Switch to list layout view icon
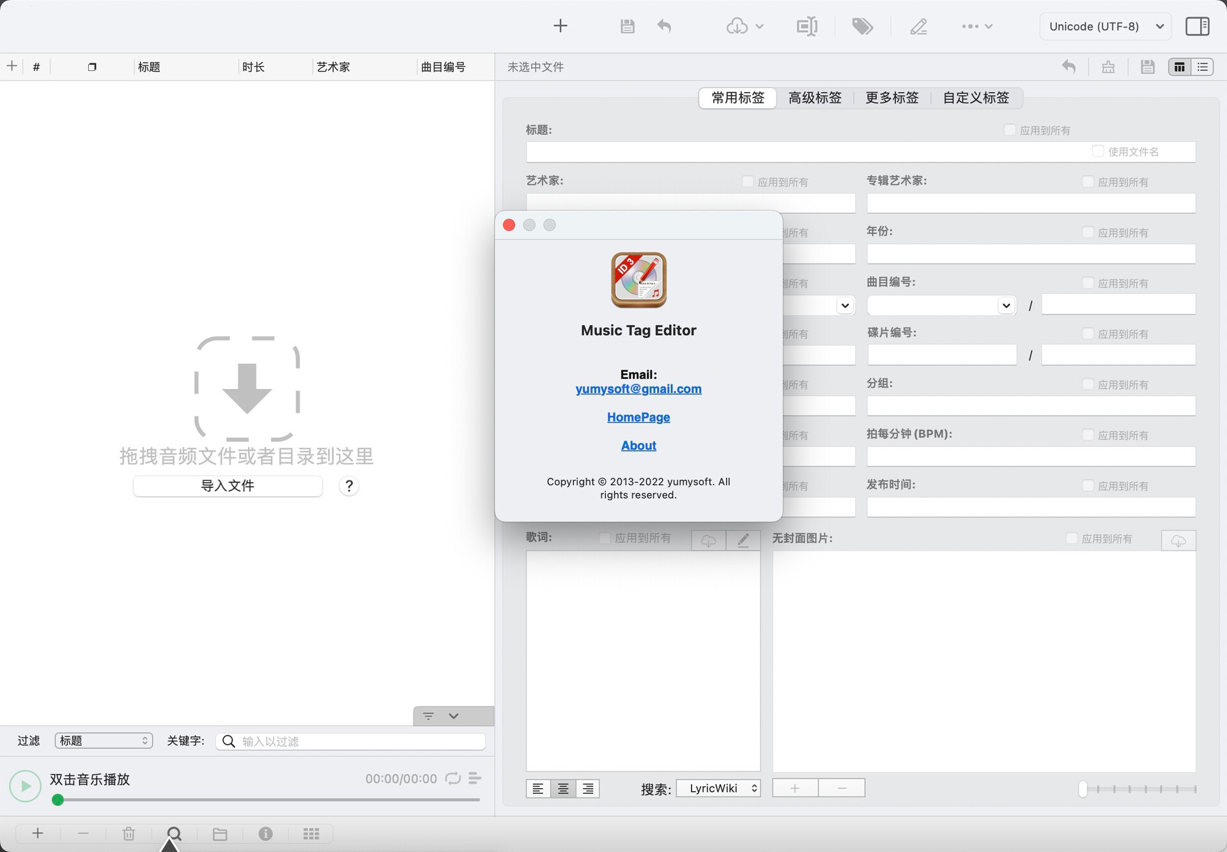Viewport: 1227px width, 852px height. coord(1203,66)
